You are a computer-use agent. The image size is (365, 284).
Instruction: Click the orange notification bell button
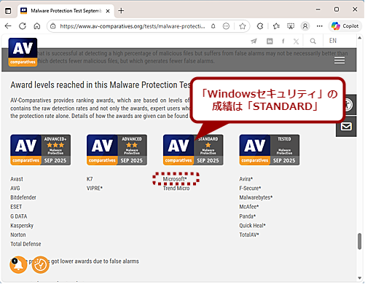point(18,264)
